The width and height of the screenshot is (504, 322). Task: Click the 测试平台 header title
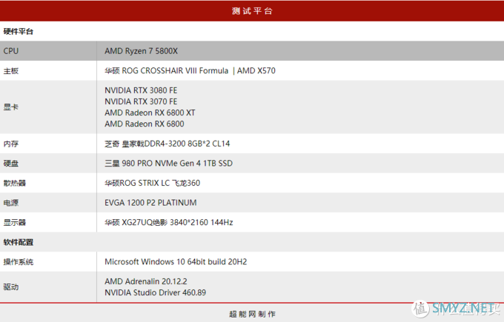[252, 11]
